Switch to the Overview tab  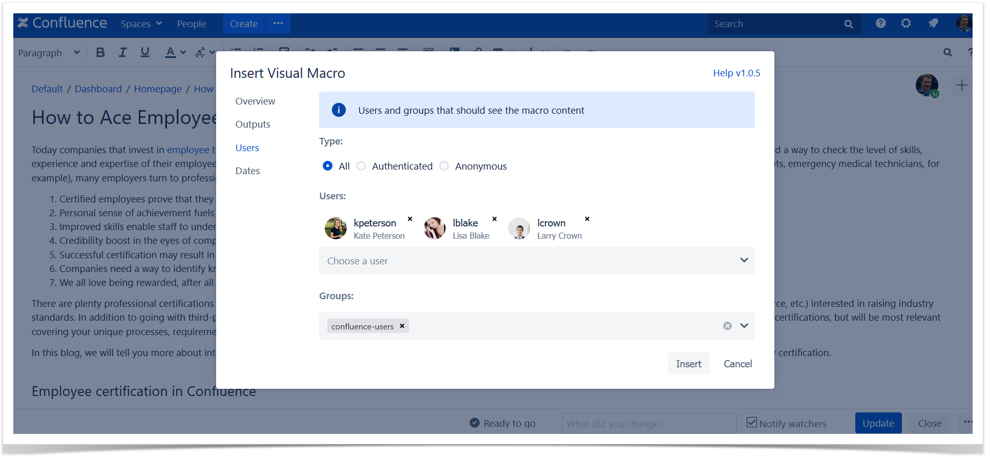(x=255, y=101)
